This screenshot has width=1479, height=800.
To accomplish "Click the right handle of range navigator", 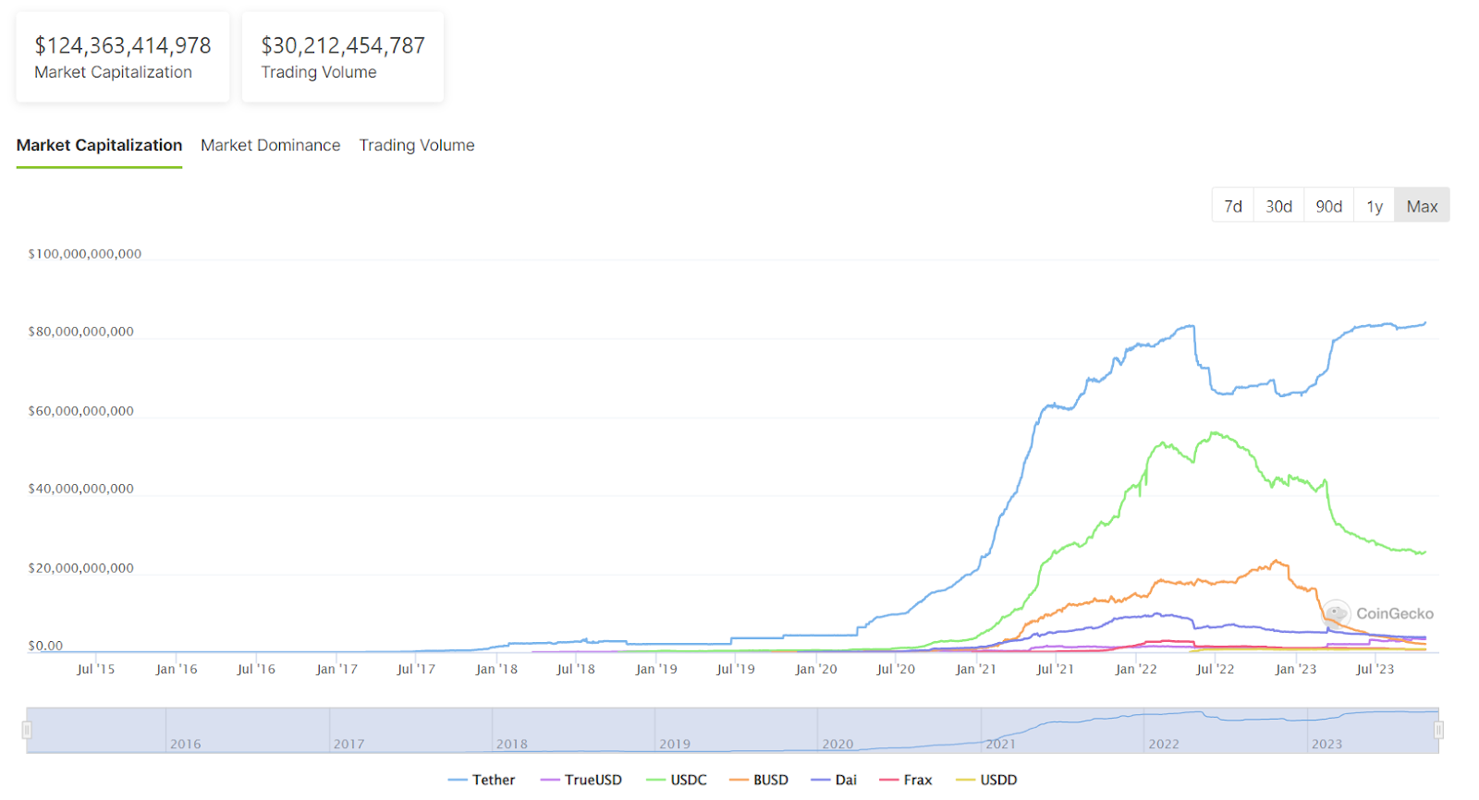I will (x=1439, y=731).
